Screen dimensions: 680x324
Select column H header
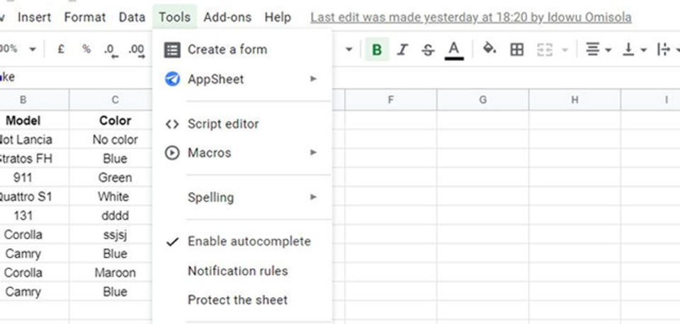(574, 100)
